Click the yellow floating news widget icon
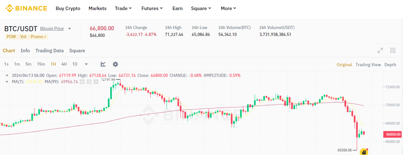The height and width of the screenshot is (155, 403). [x=364, y=152]
